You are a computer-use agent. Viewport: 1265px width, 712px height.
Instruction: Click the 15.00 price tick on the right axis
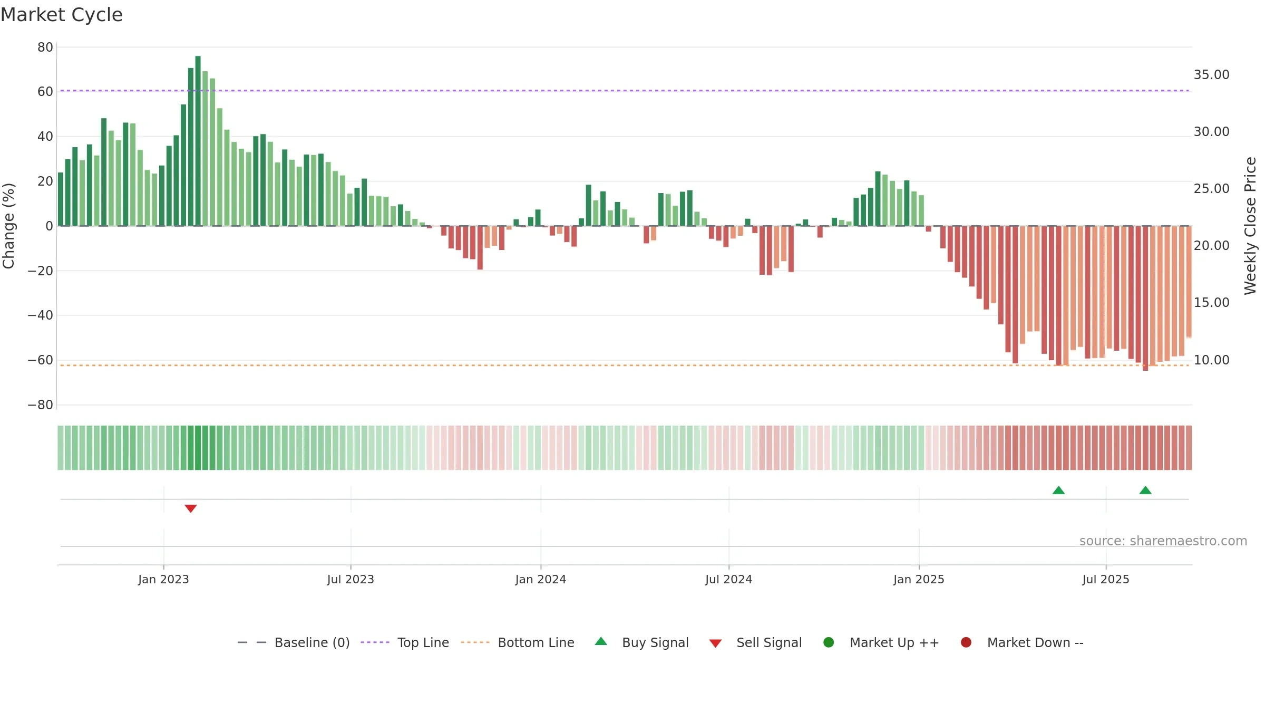tap(1211, 303)
